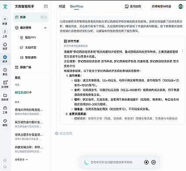Click the 历史 section heading
This screenshot has width=186, height=171.
(17, 78)
